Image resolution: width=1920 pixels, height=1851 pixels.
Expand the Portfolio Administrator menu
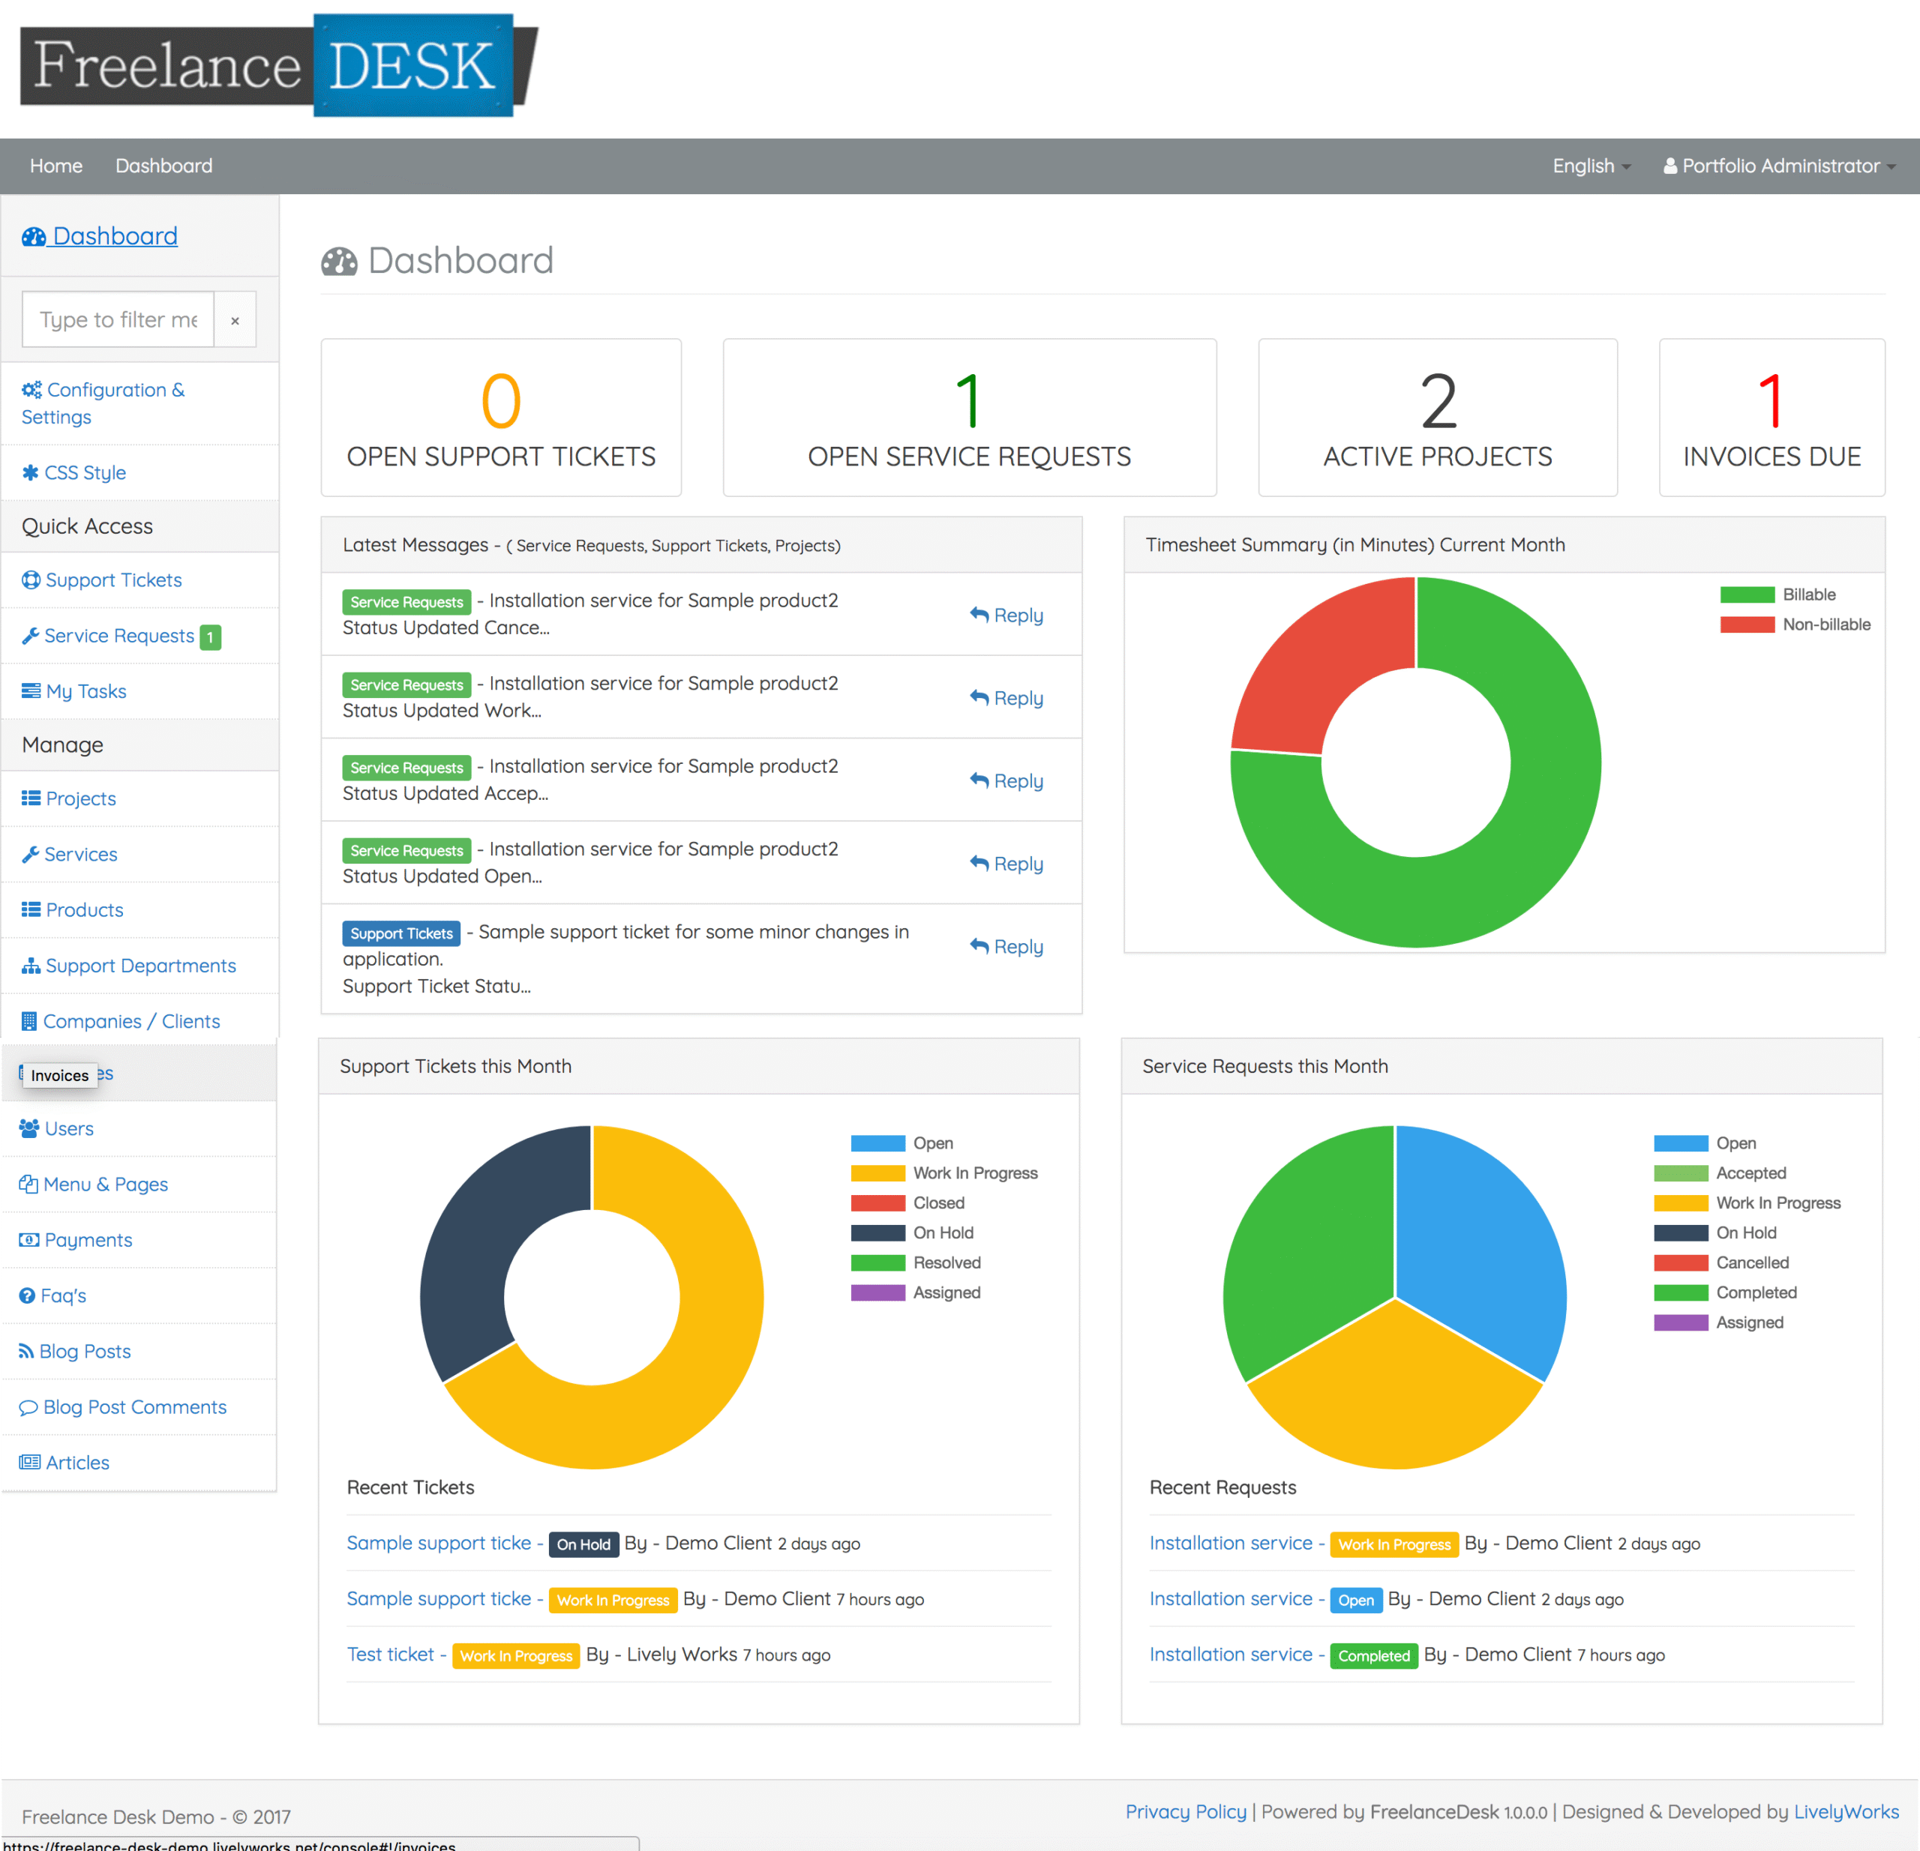(x=1778, y=166)
